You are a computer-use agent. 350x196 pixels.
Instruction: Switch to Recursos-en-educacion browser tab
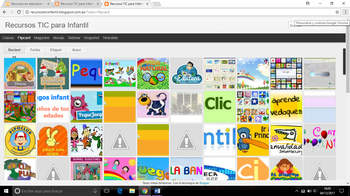27,4
